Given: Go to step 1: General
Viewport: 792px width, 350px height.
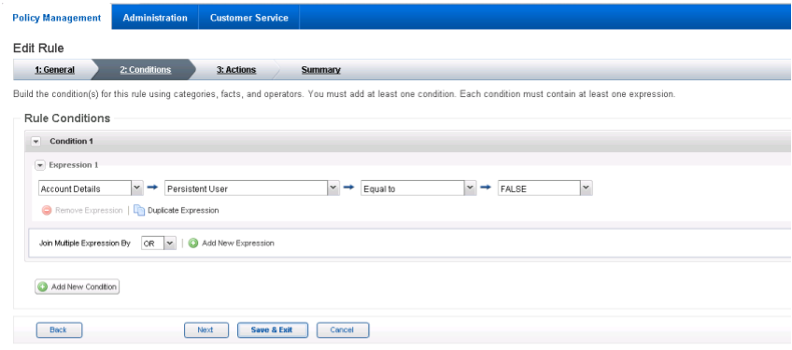Looking at the screenshot, I should (54, 70).
